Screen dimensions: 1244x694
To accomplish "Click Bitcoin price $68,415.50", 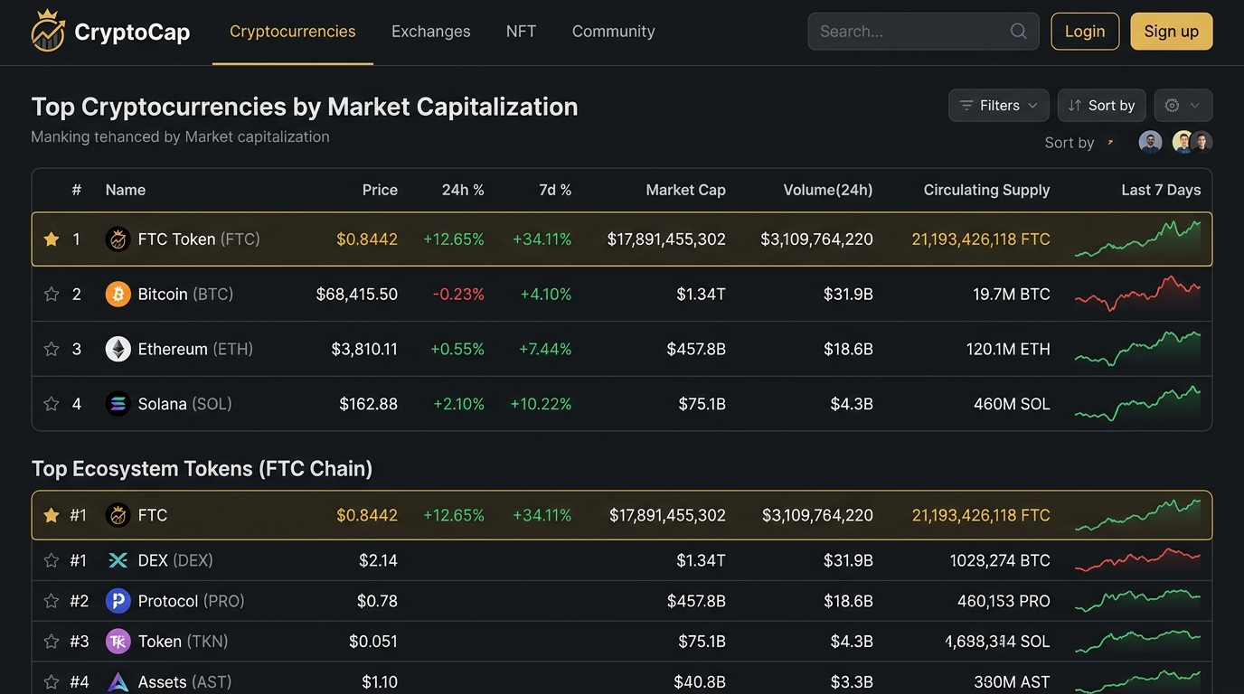I will point(357,294).
